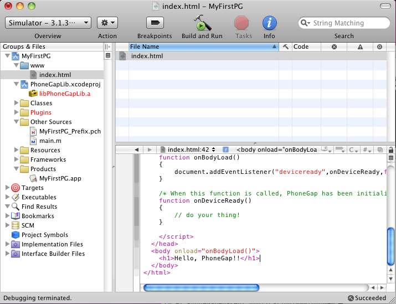Select index.html row in the detail list
This screenshot has width=396, height=304.
pyautogui.click(x=251, y=56)
